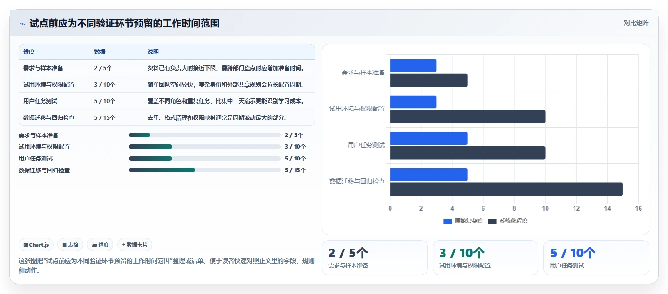Click the description starting 去重、格式清理和权限映射

click(x=217, y=118)
